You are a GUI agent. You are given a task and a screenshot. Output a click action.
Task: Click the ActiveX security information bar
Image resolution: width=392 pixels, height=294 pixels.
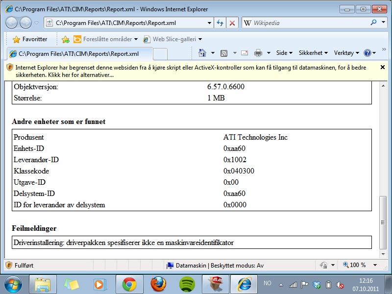point(191,71)
